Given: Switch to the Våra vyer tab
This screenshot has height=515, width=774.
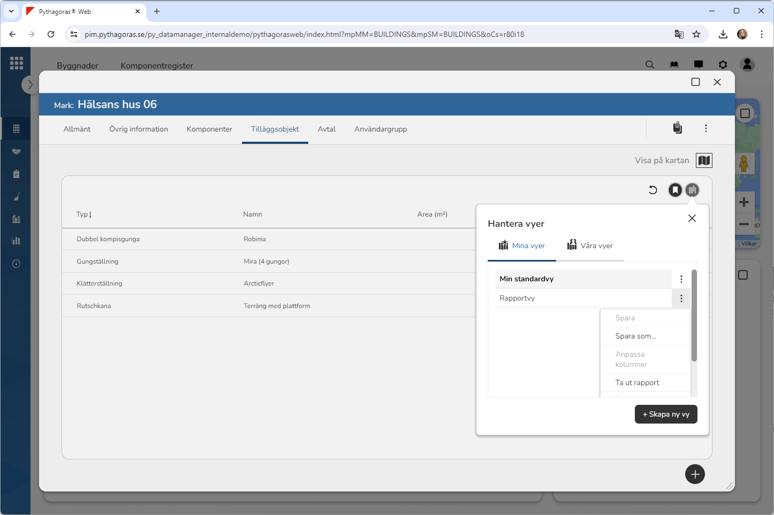Looking at the screenshot, I should (590, 246).
